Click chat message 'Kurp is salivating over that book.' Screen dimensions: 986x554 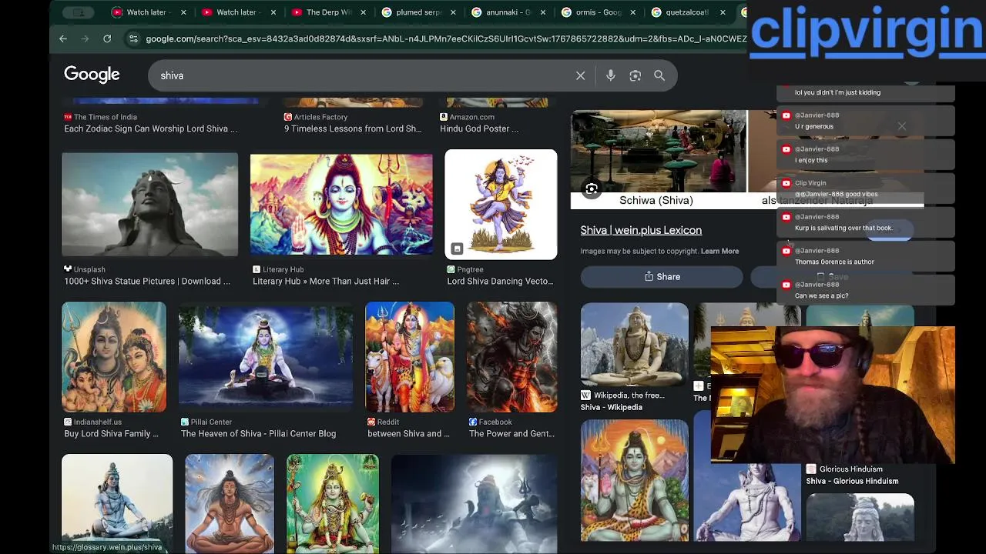coord(843,228)
